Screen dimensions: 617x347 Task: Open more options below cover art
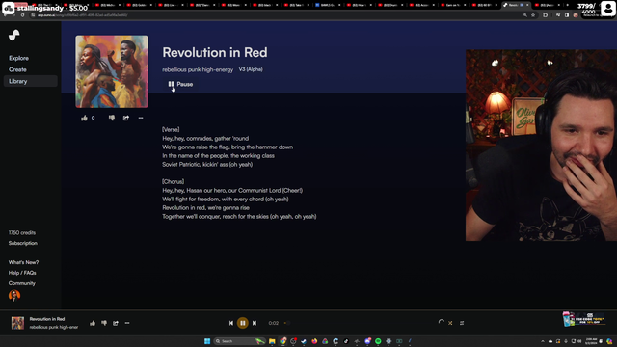click(x=141, y=118)
